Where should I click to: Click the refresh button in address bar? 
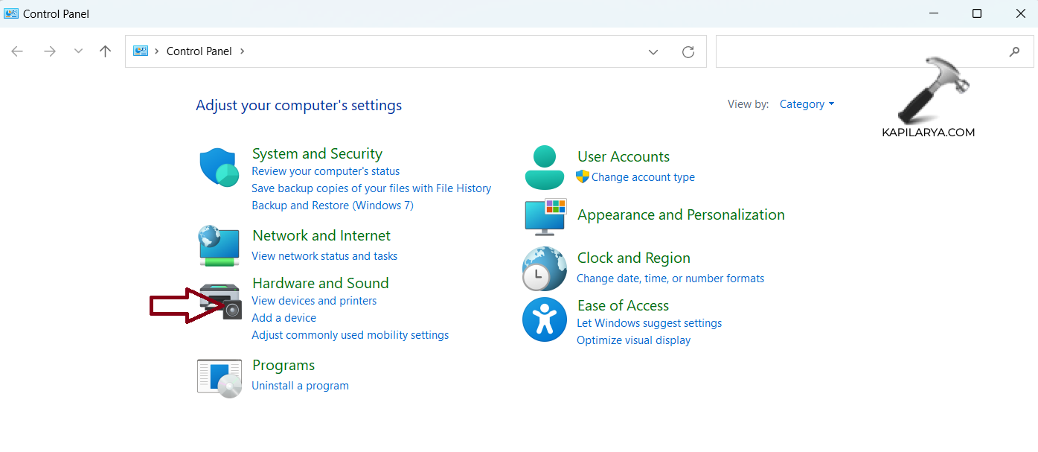[688, 51]
